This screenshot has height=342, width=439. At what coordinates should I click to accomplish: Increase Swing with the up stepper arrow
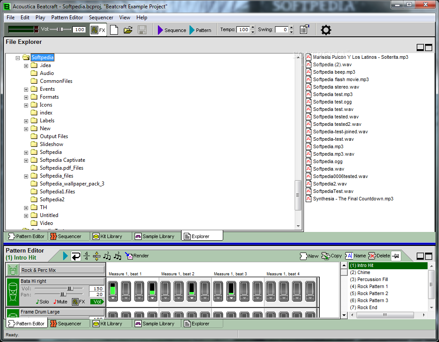point(291,28)
